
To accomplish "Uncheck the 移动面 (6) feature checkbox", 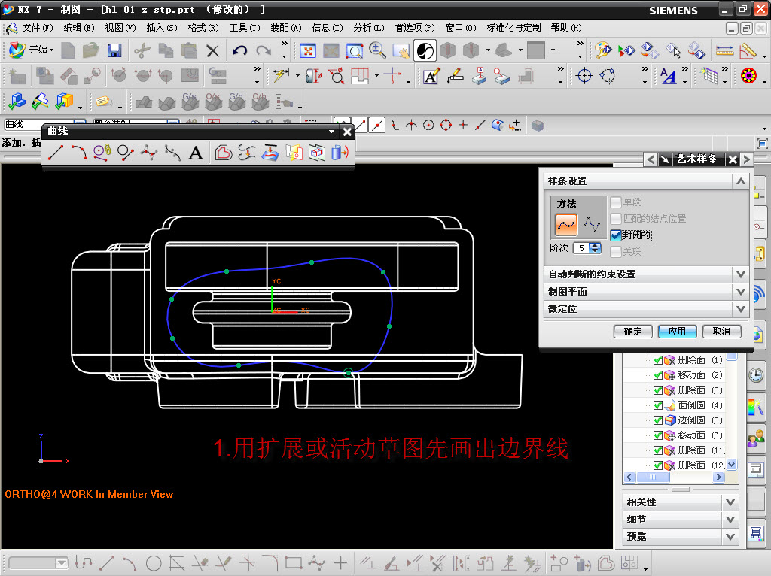I will 657,435.
